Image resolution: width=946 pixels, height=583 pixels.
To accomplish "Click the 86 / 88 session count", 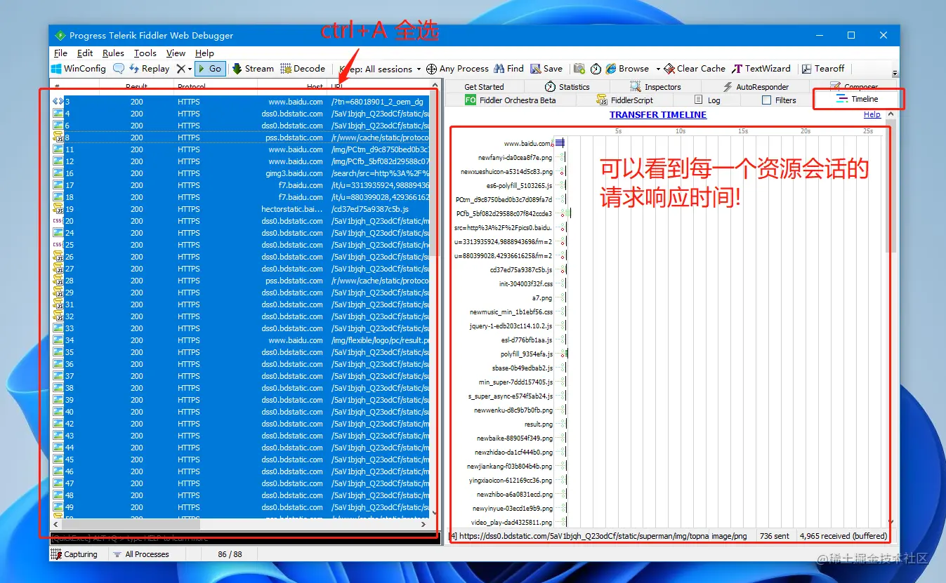I will coord(230,554).
